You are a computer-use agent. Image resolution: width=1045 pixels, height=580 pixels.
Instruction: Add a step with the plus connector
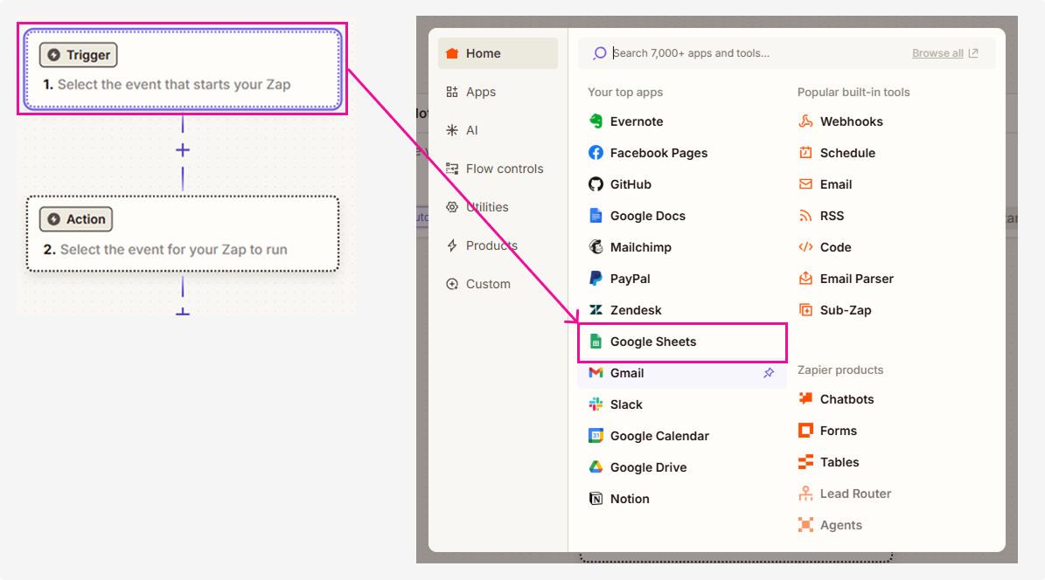tap(182, 150)
